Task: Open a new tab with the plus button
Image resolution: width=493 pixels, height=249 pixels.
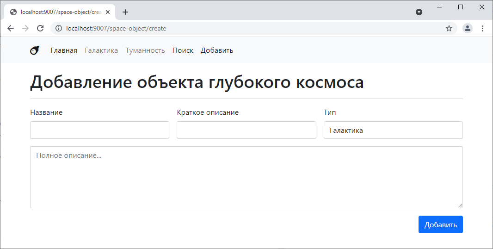Action: click(125, 12)
